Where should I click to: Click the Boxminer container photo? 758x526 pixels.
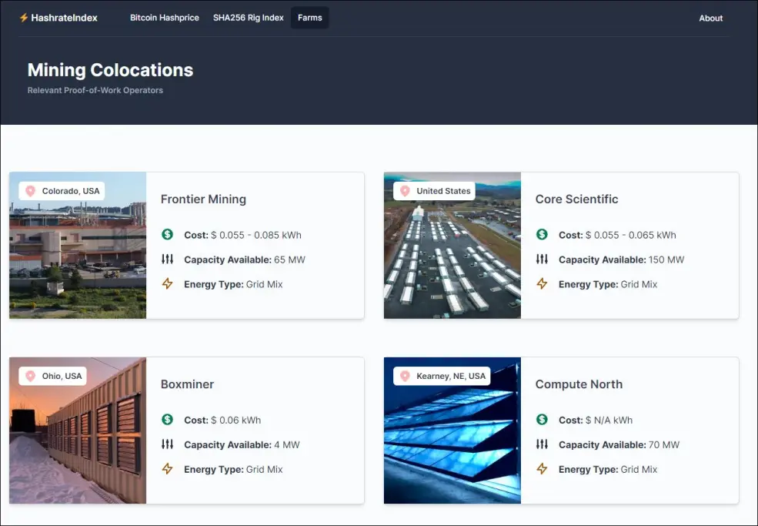point(78,431)
